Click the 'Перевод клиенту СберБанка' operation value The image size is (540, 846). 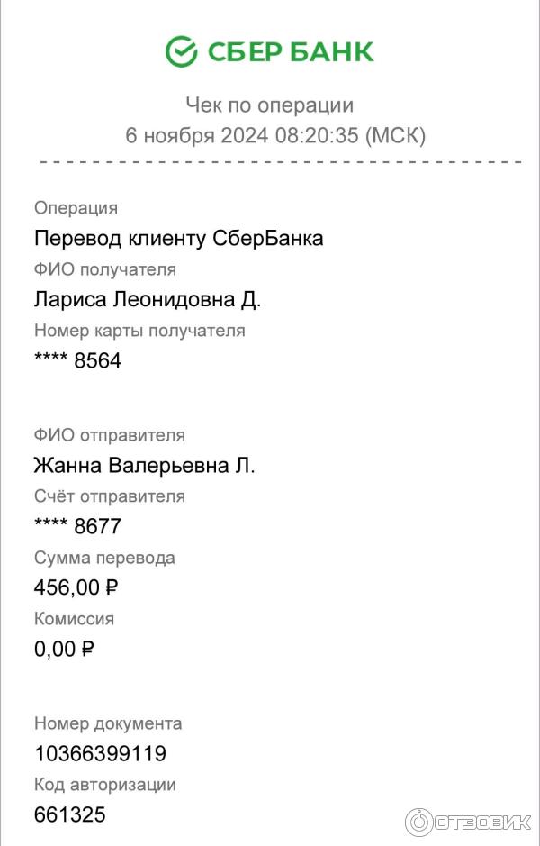click(178, 239)
